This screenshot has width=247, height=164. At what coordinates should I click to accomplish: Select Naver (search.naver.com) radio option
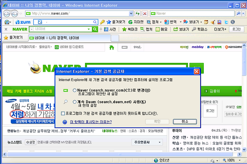(74, 90)
